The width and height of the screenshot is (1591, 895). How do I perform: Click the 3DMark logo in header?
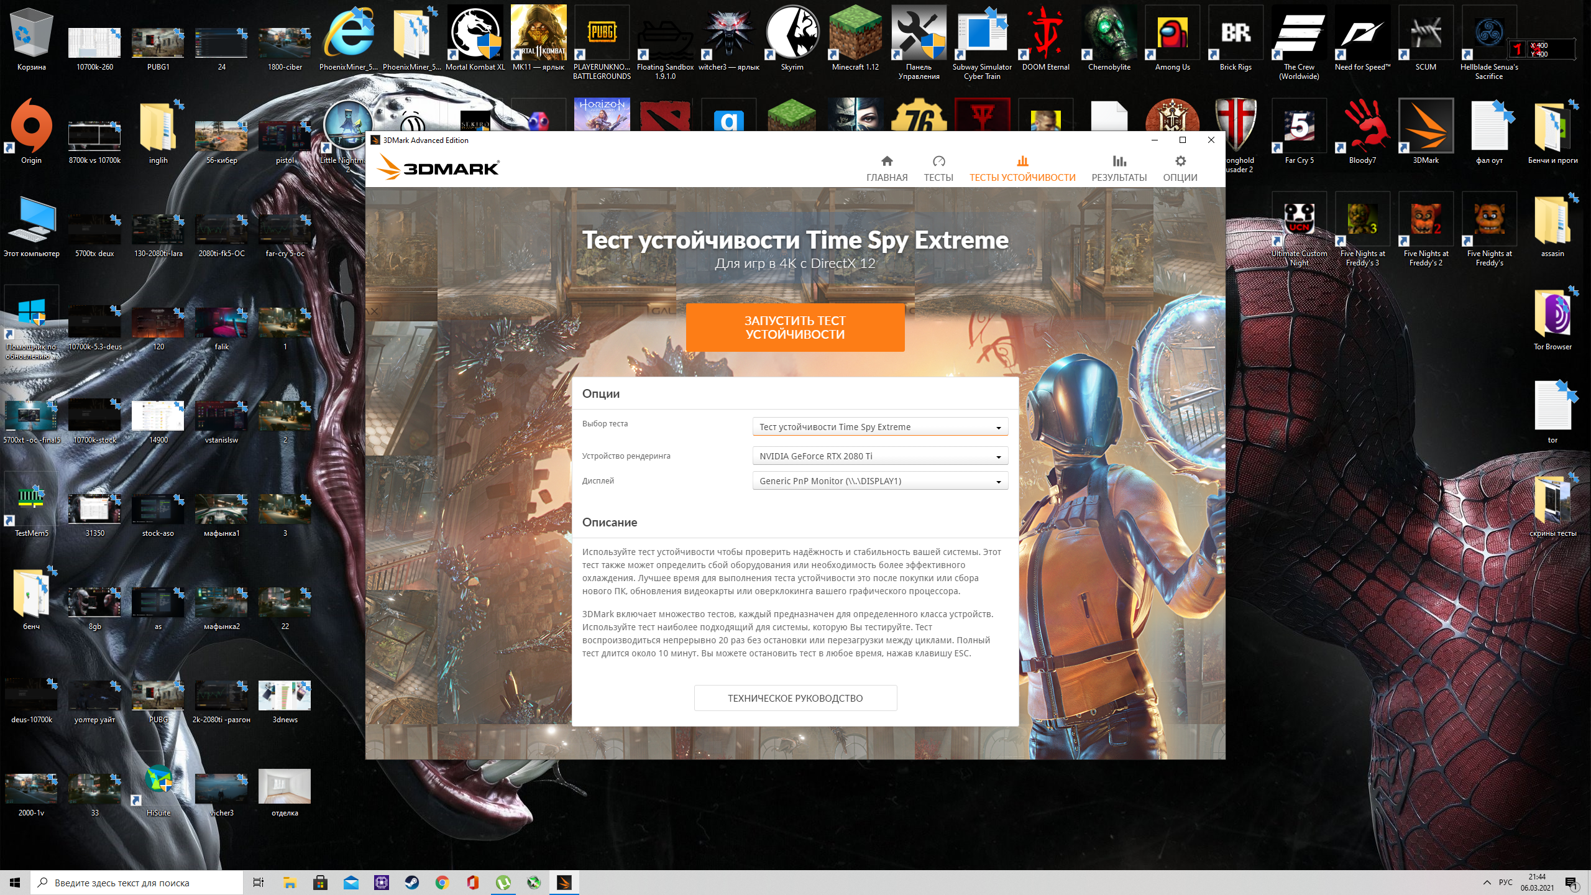(439, 168)
